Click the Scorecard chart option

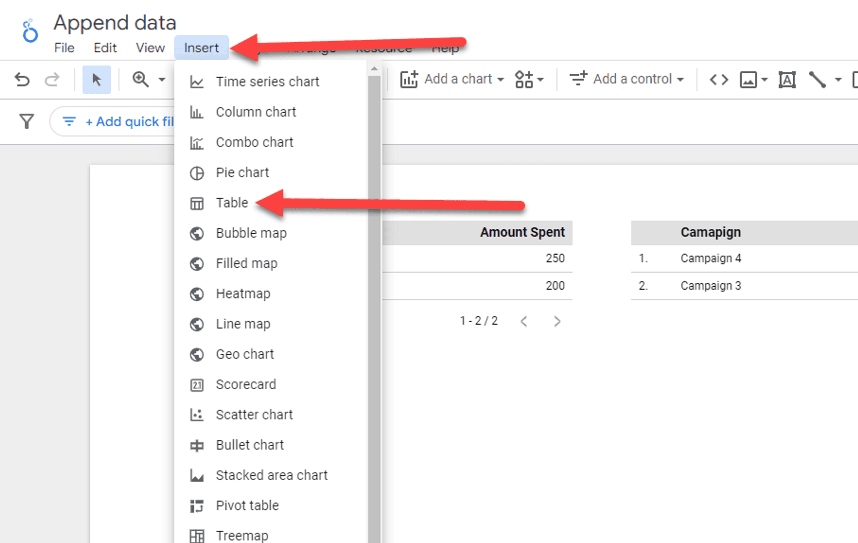(x=245, y=384)
